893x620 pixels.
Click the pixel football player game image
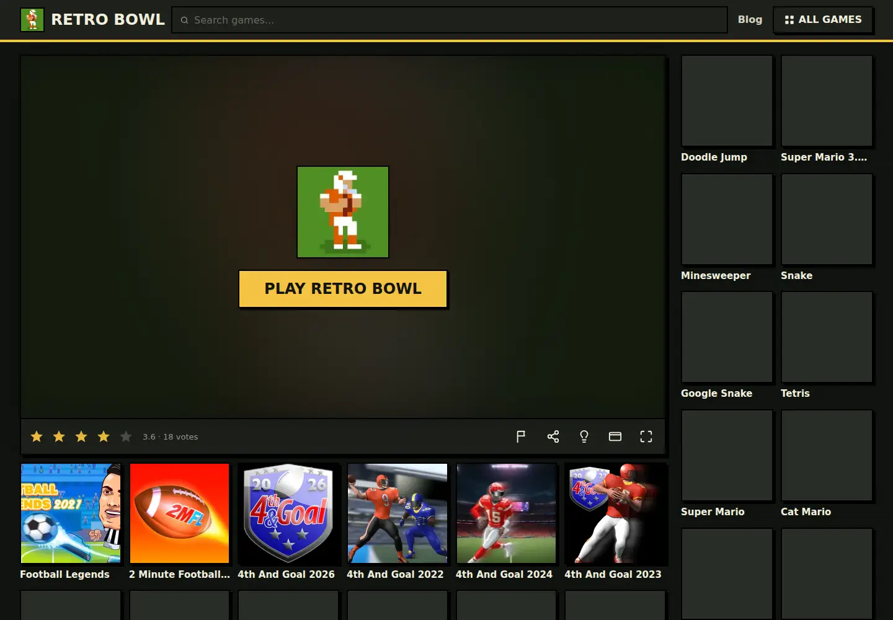[343, 212]
